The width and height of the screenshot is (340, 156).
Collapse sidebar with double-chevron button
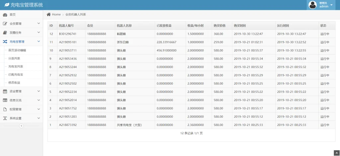[21, 126]
